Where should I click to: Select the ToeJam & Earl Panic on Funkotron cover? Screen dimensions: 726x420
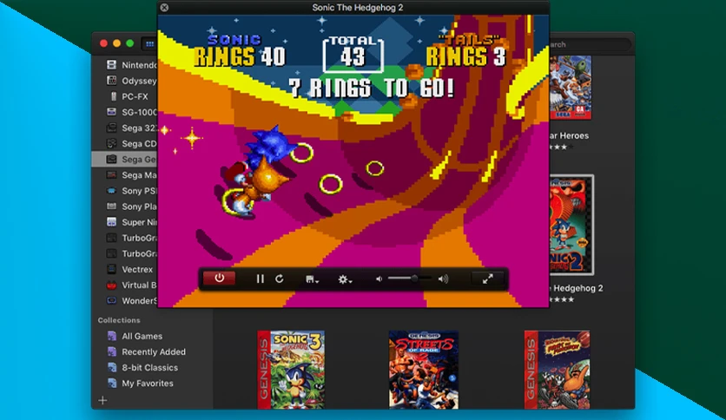coord(557,370)
